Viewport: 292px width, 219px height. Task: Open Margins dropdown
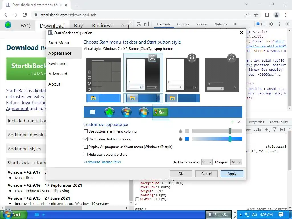coord(236,162)
